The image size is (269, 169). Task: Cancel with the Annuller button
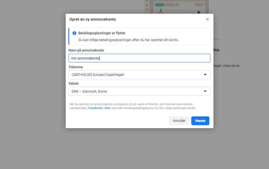179,121
